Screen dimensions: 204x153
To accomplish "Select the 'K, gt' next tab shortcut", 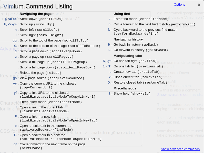I will click(x=107, y=61).
